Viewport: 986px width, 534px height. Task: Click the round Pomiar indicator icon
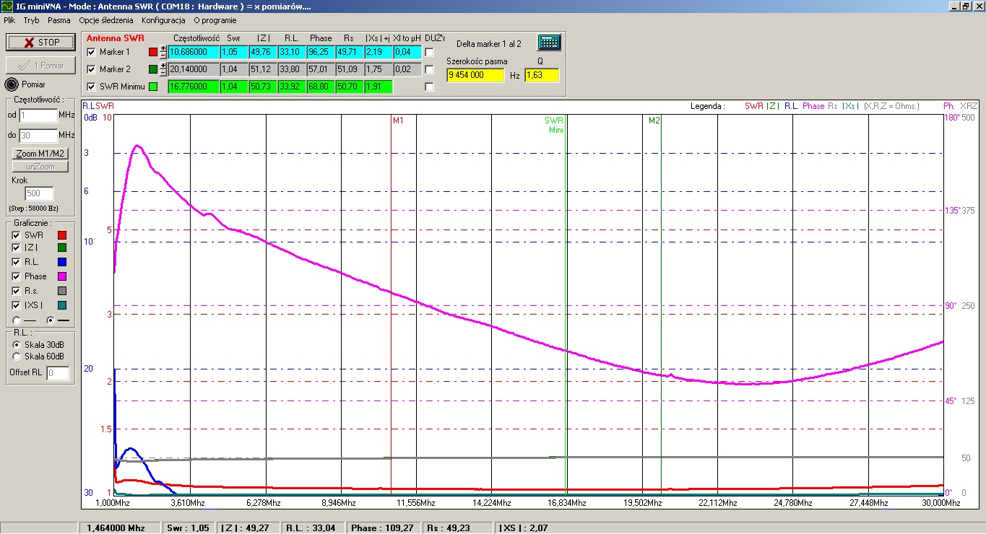[12, 84]
